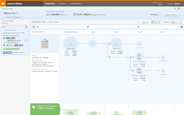Click End & Exit after 15% off activity

coord(163,71)
